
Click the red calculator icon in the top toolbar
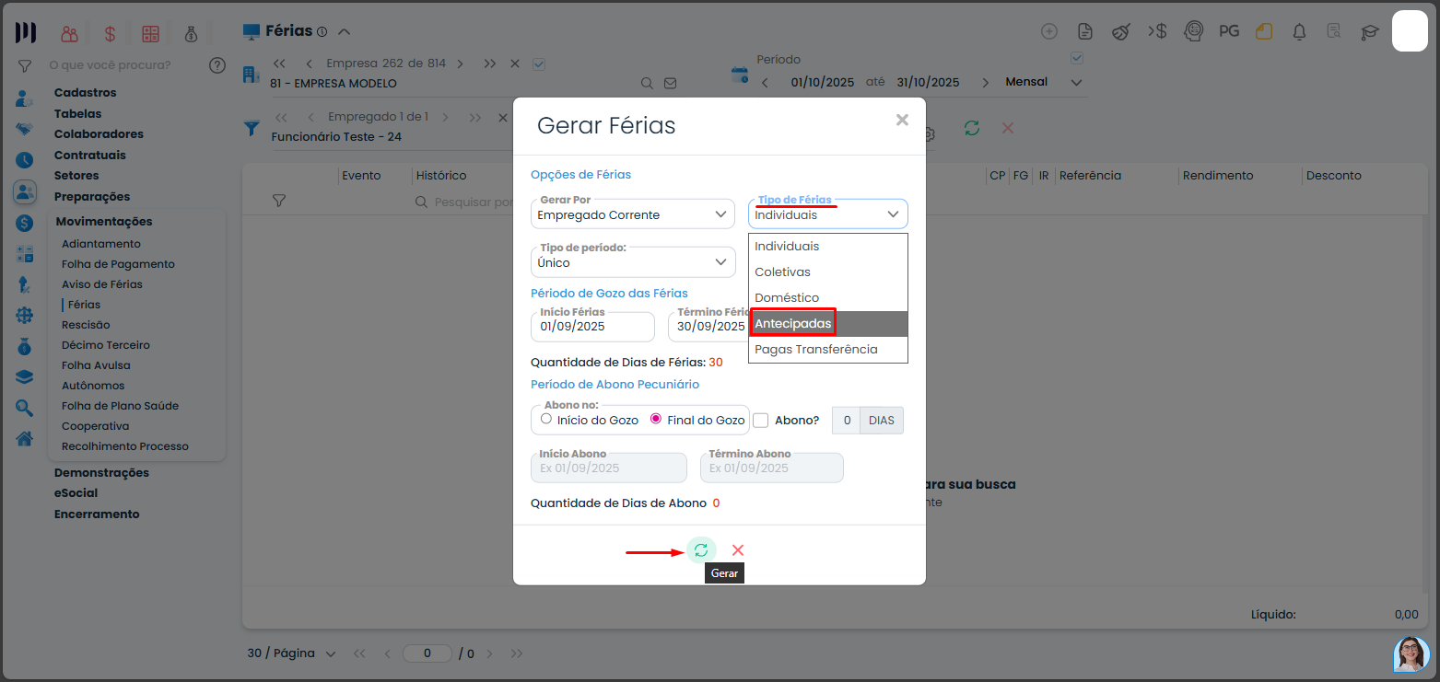pyautogui.click(x=150, y=34)
